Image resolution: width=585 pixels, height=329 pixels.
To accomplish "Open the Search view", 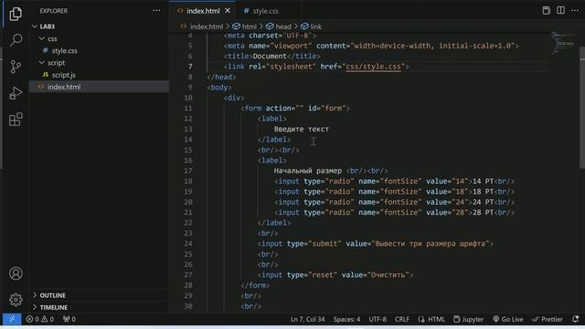I will click(x=16, y=40).
